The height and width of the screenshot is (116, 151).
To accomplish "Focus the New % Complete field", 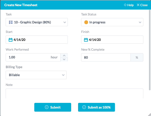I will pos(106,57).
